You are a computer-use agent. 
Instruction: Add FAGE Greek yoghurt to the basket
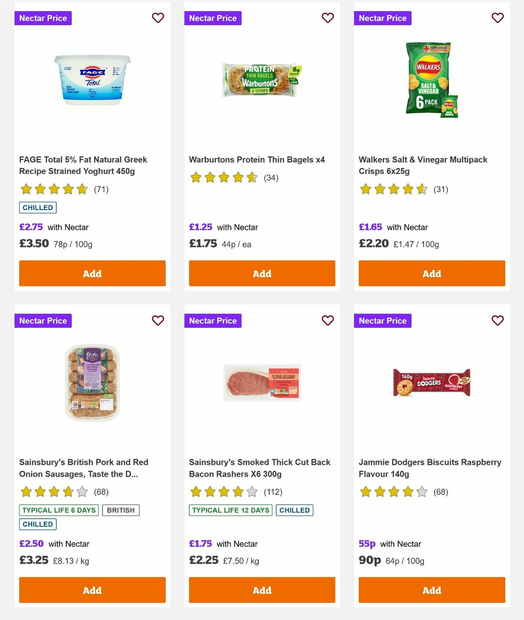(92, 273)
